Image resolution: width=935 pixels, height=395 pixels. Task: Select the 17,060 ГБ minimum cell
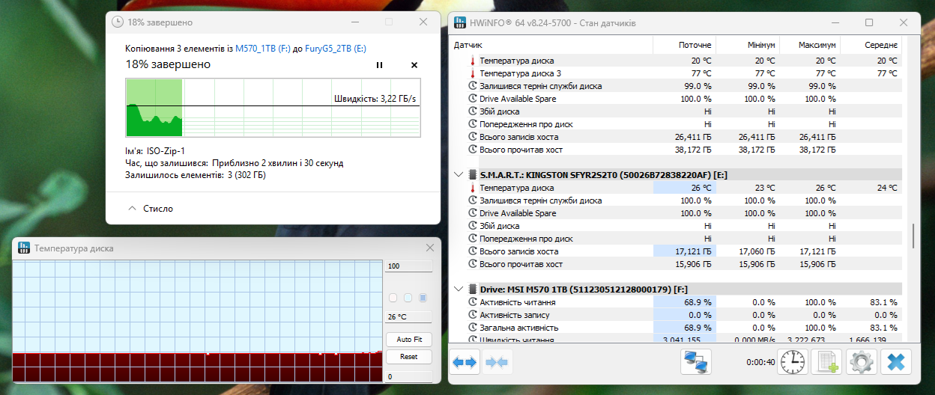pyautogui.click(x=756, y=251)
